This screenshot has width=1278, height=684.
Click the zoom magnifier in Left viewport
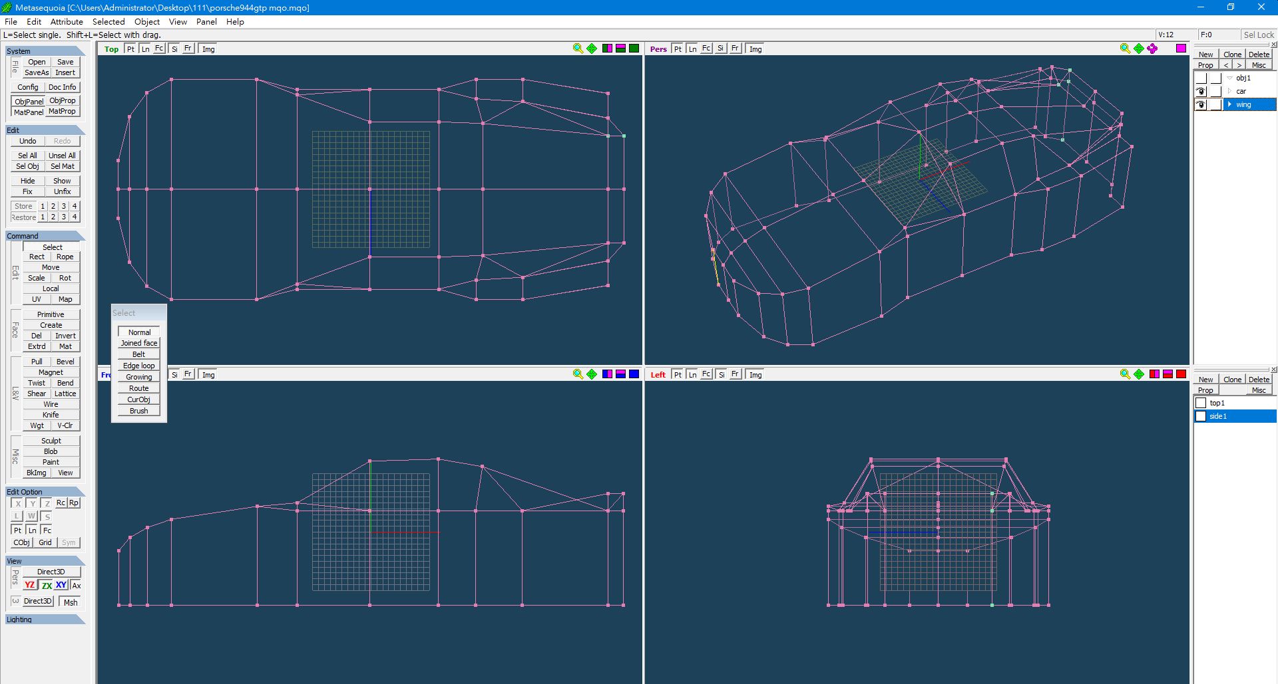(1125, 374)
